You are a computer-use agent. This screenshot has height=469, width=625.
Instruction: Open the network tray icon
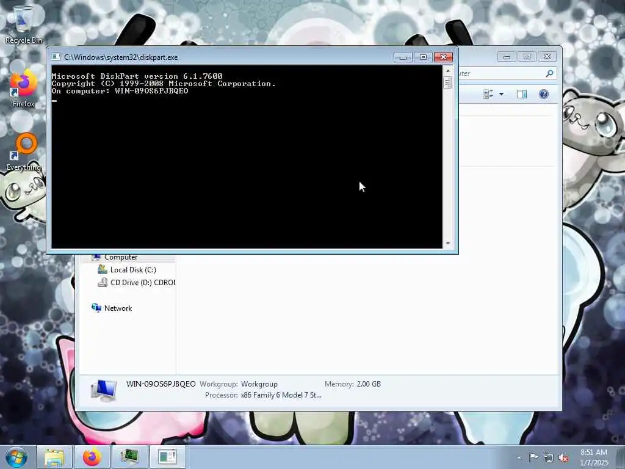pos(549,457)
